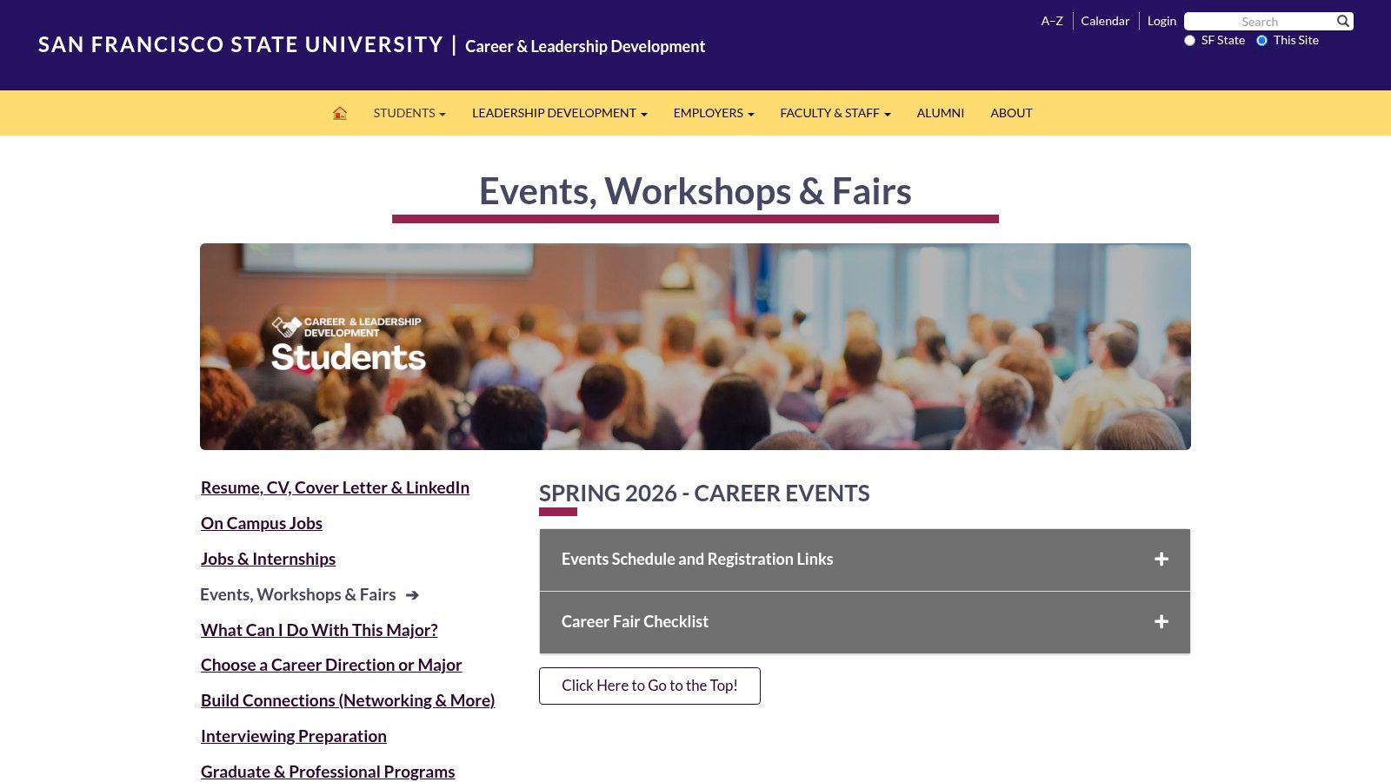The height and width of the screenshot is (782, 1391).
Task: Open the Jobs & Internships link
Action: [x=268, y=559]
